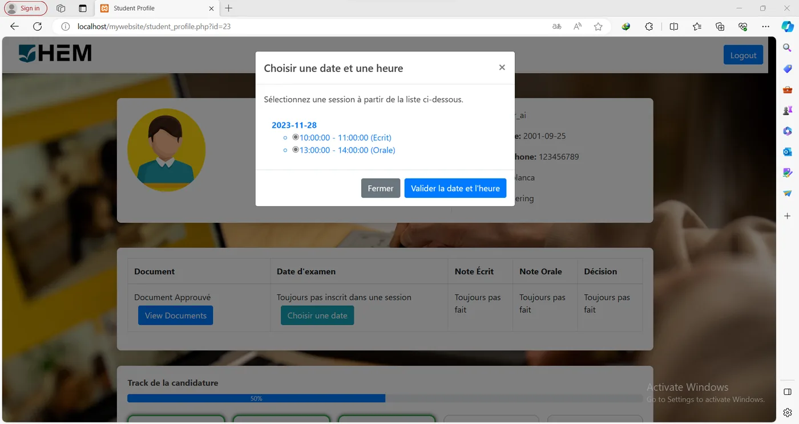This screenshot has width=799, height=424.
Task: Confirm with Valider la date et l'heure
Action: [455, 188]
